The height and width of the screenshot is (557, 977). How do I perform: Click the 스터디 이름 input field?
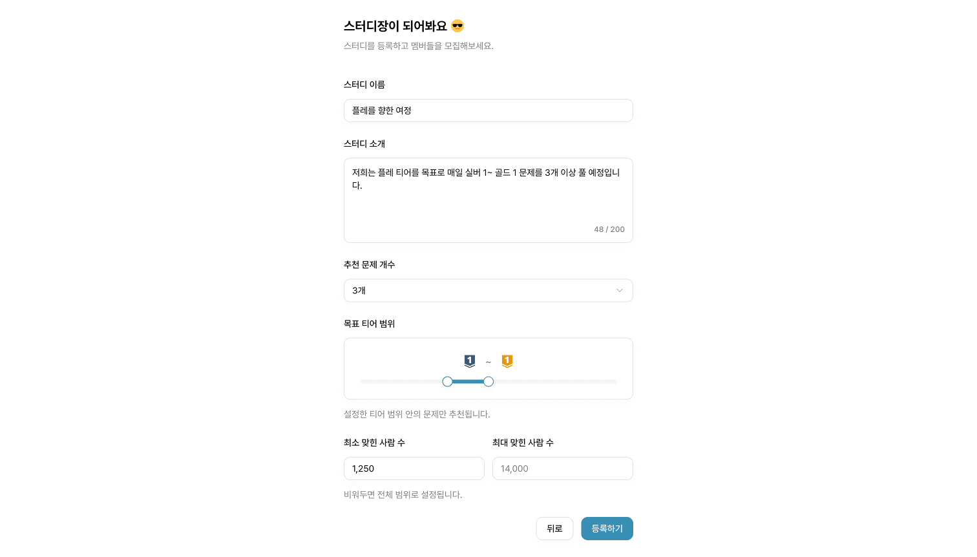[488, 110]
